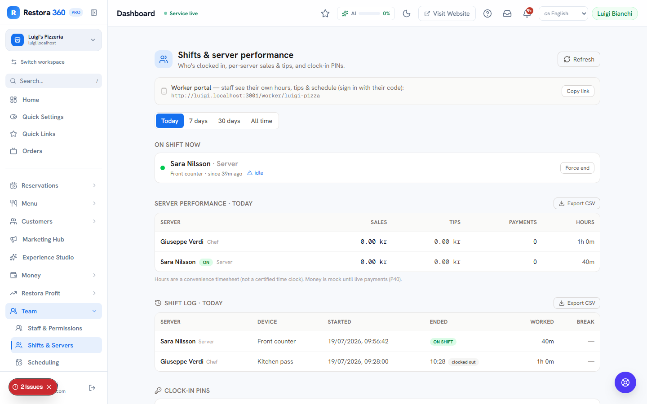Export the shift log as CSV
Image resolution: width=647 pixels, height=404 pixels.
pos(577,303)
